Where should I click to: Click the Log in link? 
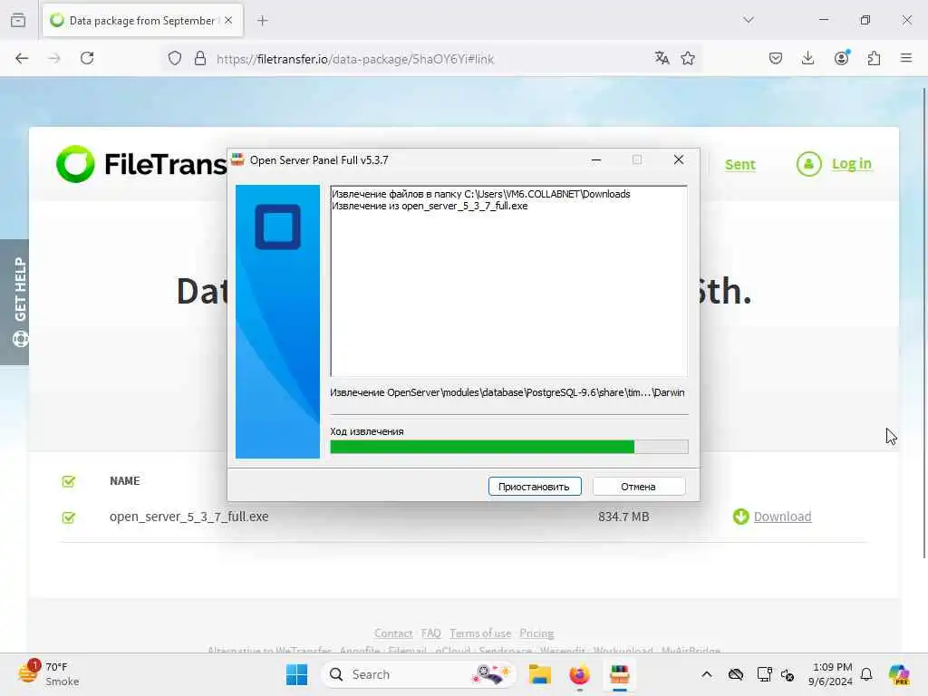point(852,163)
